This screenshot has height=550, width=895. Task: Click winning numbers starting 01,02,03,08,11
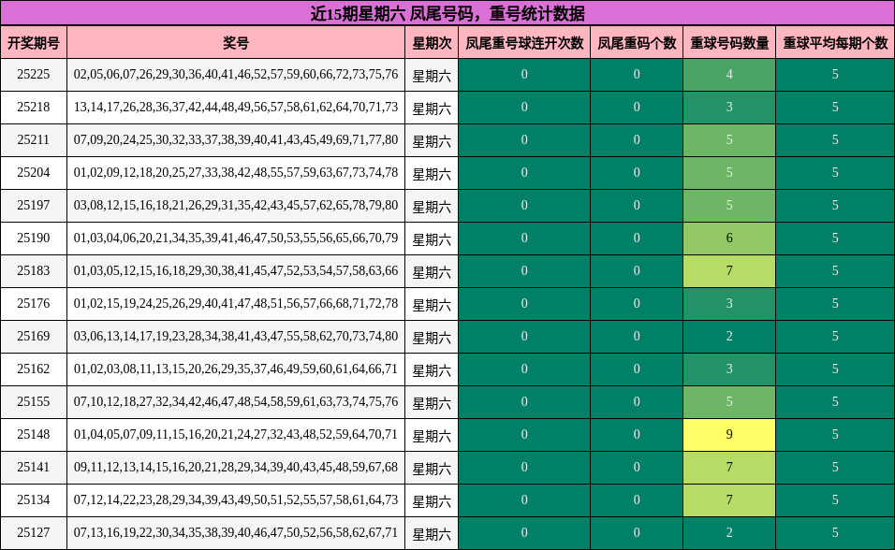tap(236, 369)
